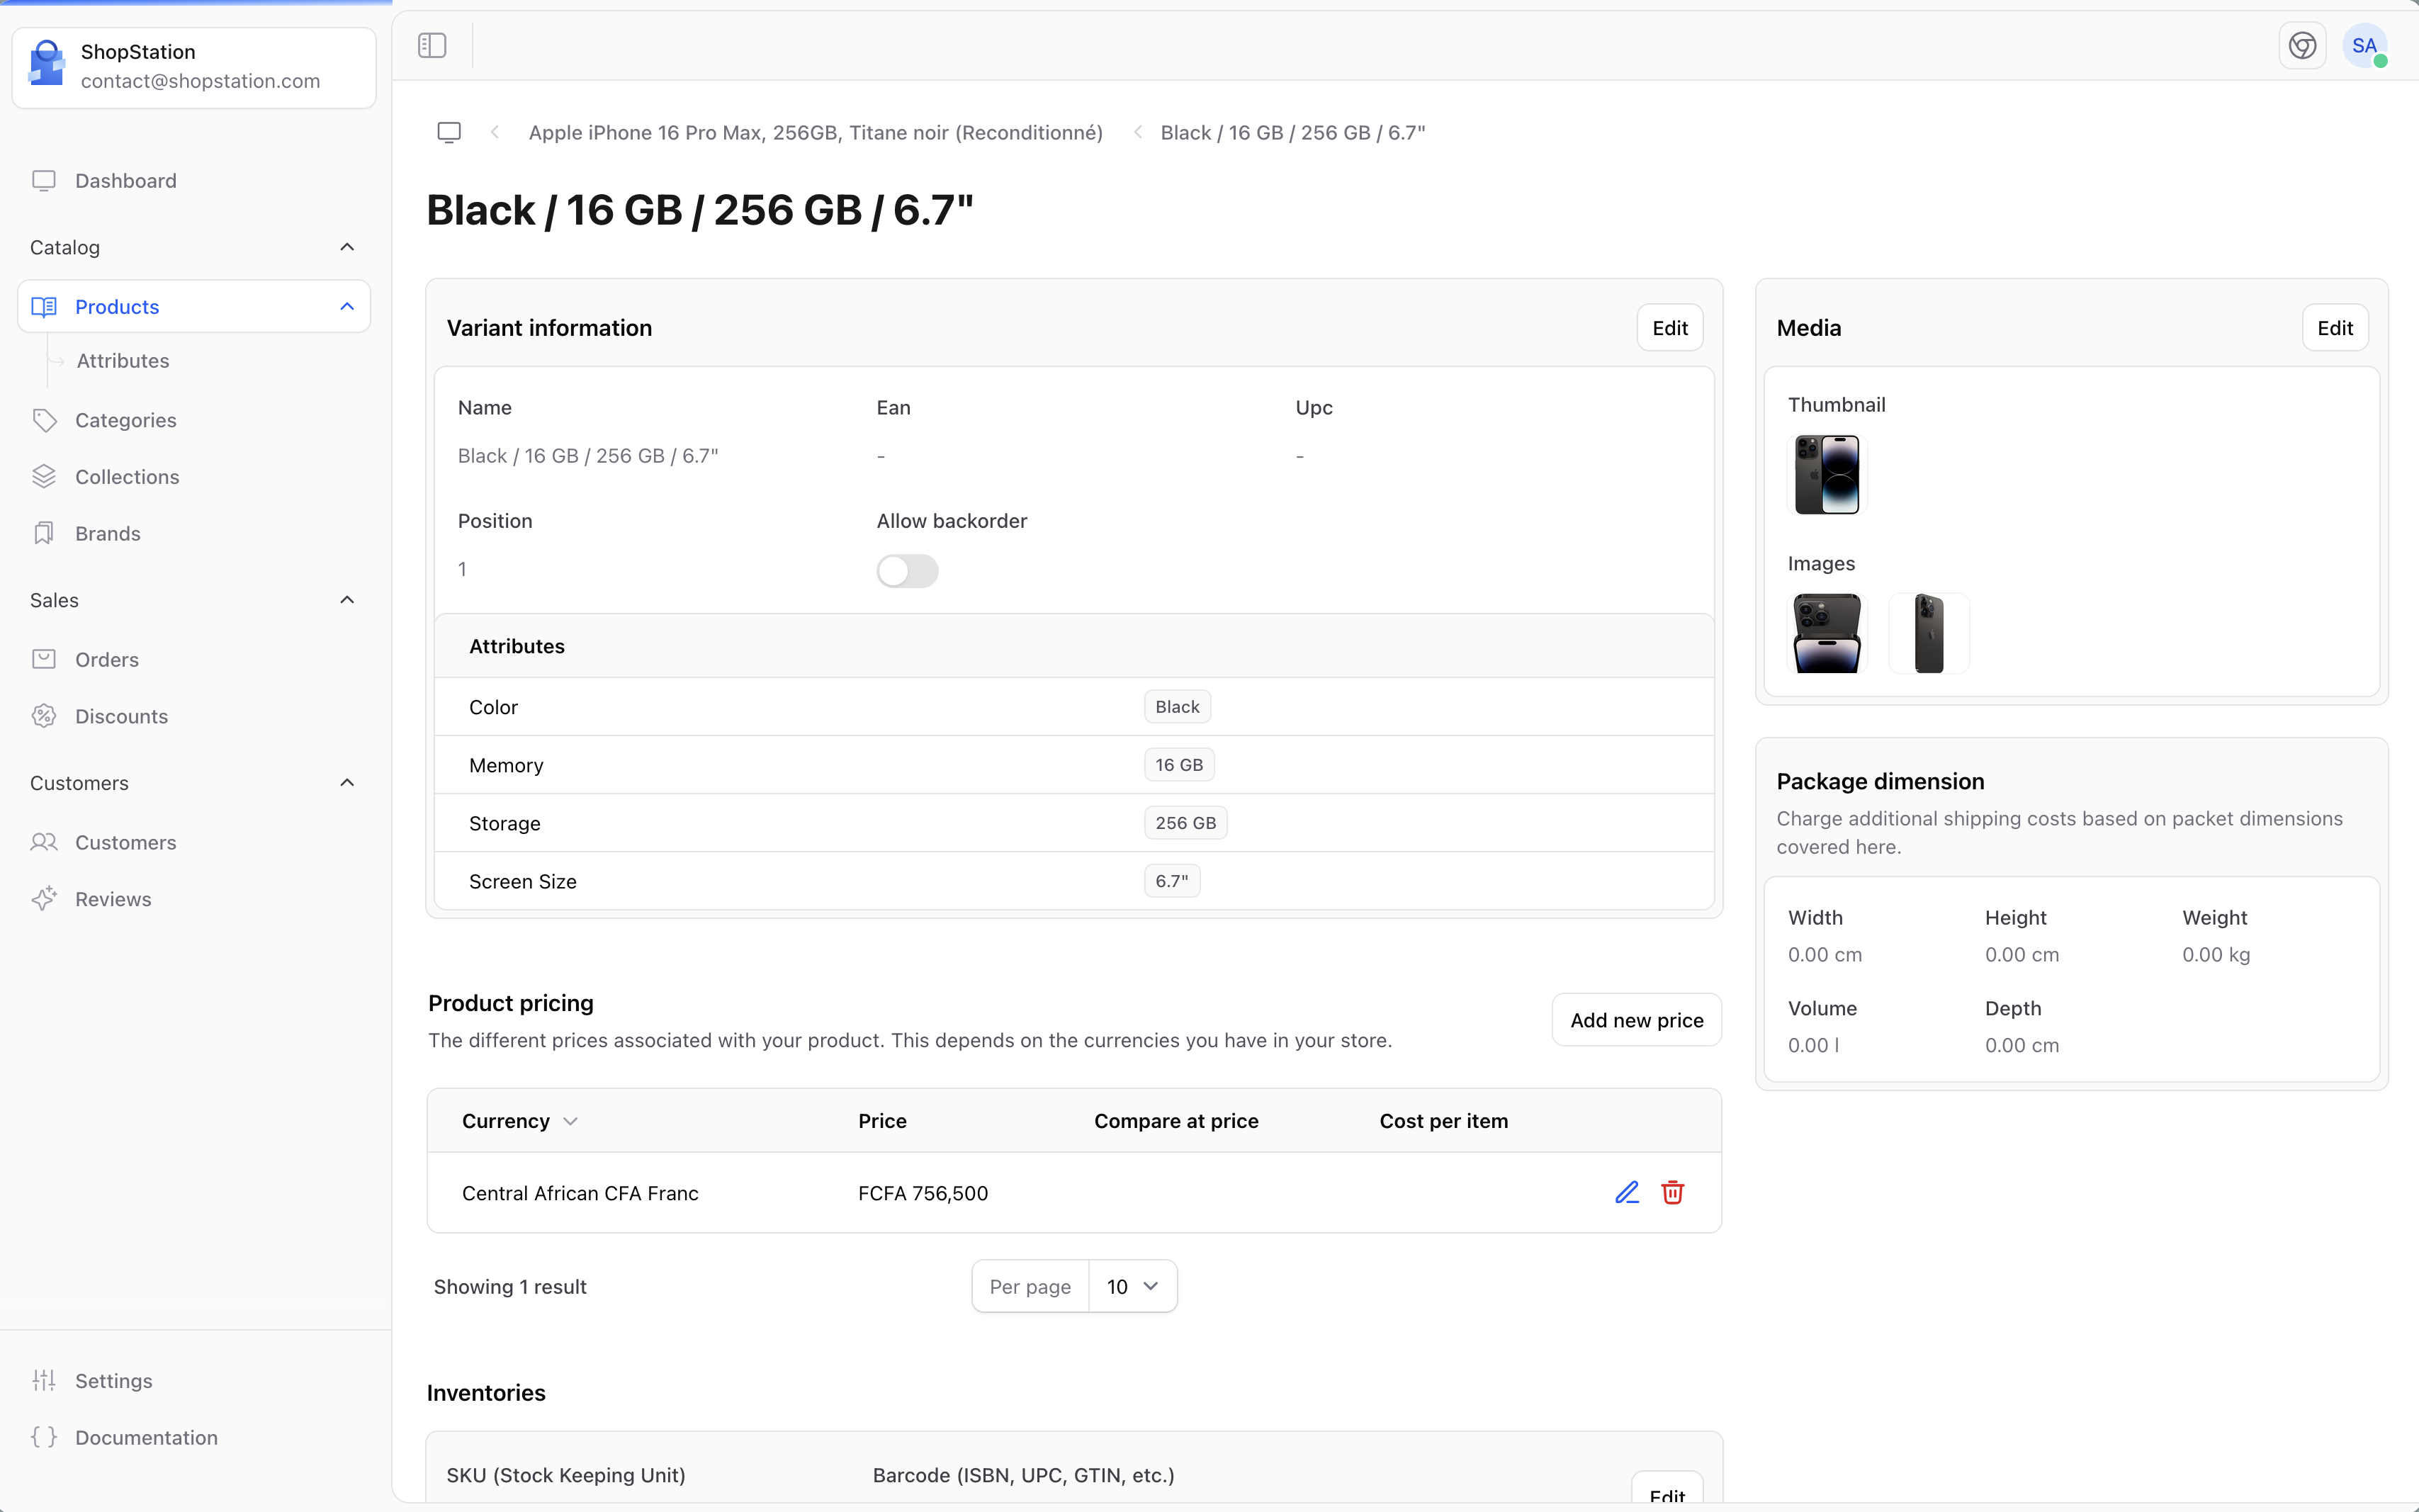This screenshot has width=2419, height=1512.
Task: Open the Attributes submenu item
Action: click(x=123, y=361)
